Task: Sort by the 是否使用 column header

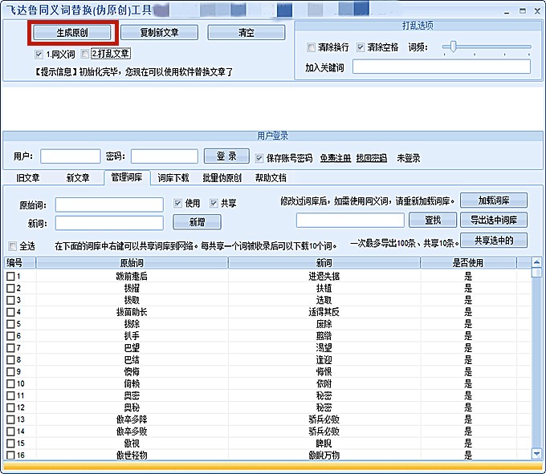Action: (x=468, y=262)
